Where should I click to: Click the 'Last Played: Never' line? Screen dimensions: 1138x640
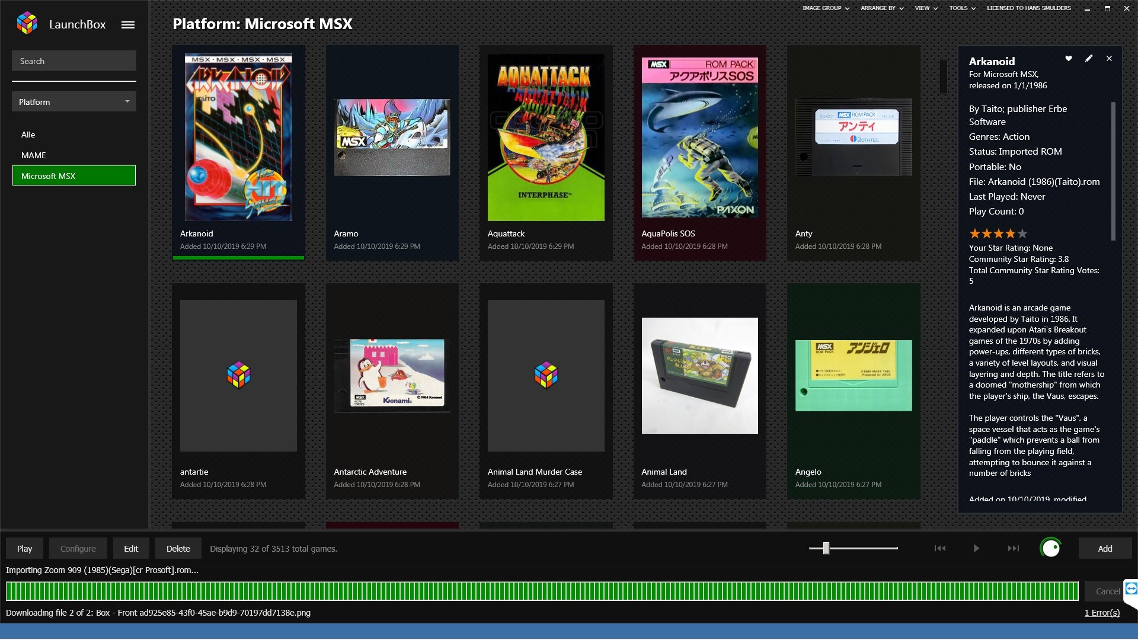pos(1006,196)
